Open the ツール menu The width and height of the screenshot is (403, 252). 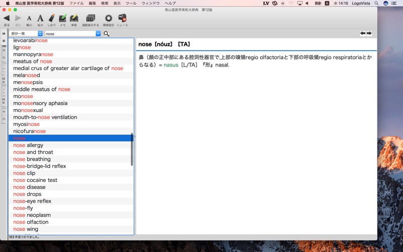click(x=131, y=4)
